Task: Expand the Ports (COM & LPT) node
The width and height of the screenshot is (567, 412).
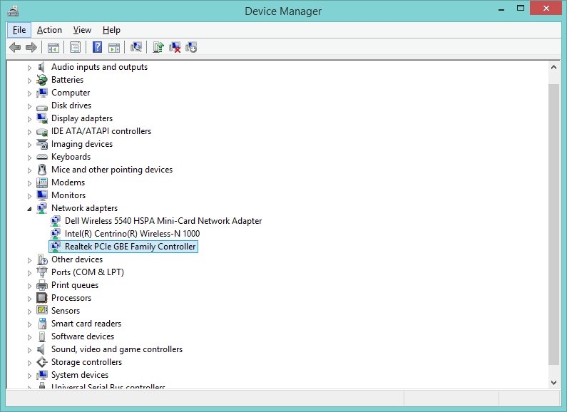Action: [29, 273]
